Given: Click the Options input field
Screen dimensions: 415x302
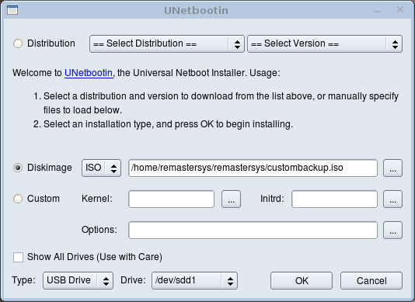Looking at the screenshot, I should (x=253, y=231).
